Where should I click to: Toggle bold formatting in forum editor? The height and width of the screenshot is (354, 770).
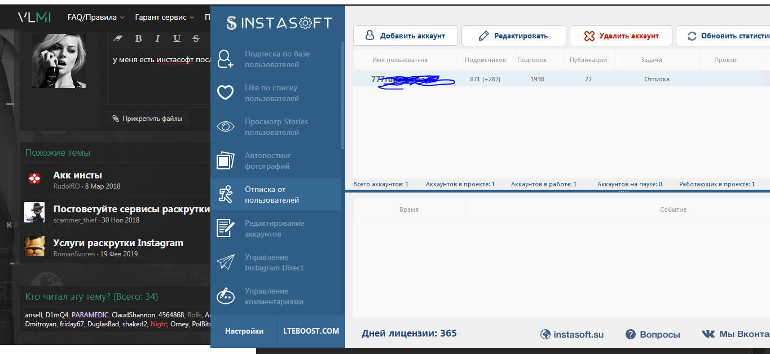tap(139, 38)
